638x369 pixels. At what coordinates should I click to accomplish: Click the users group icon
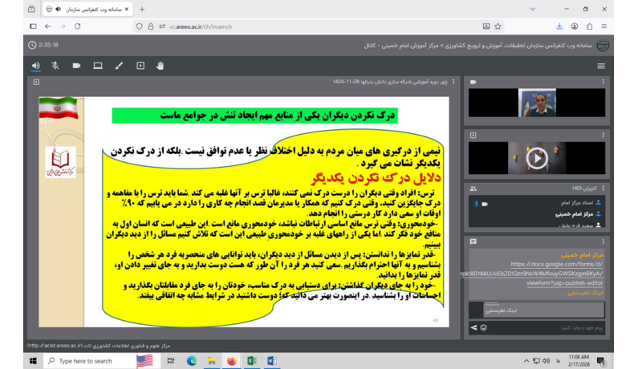point(473,189)
